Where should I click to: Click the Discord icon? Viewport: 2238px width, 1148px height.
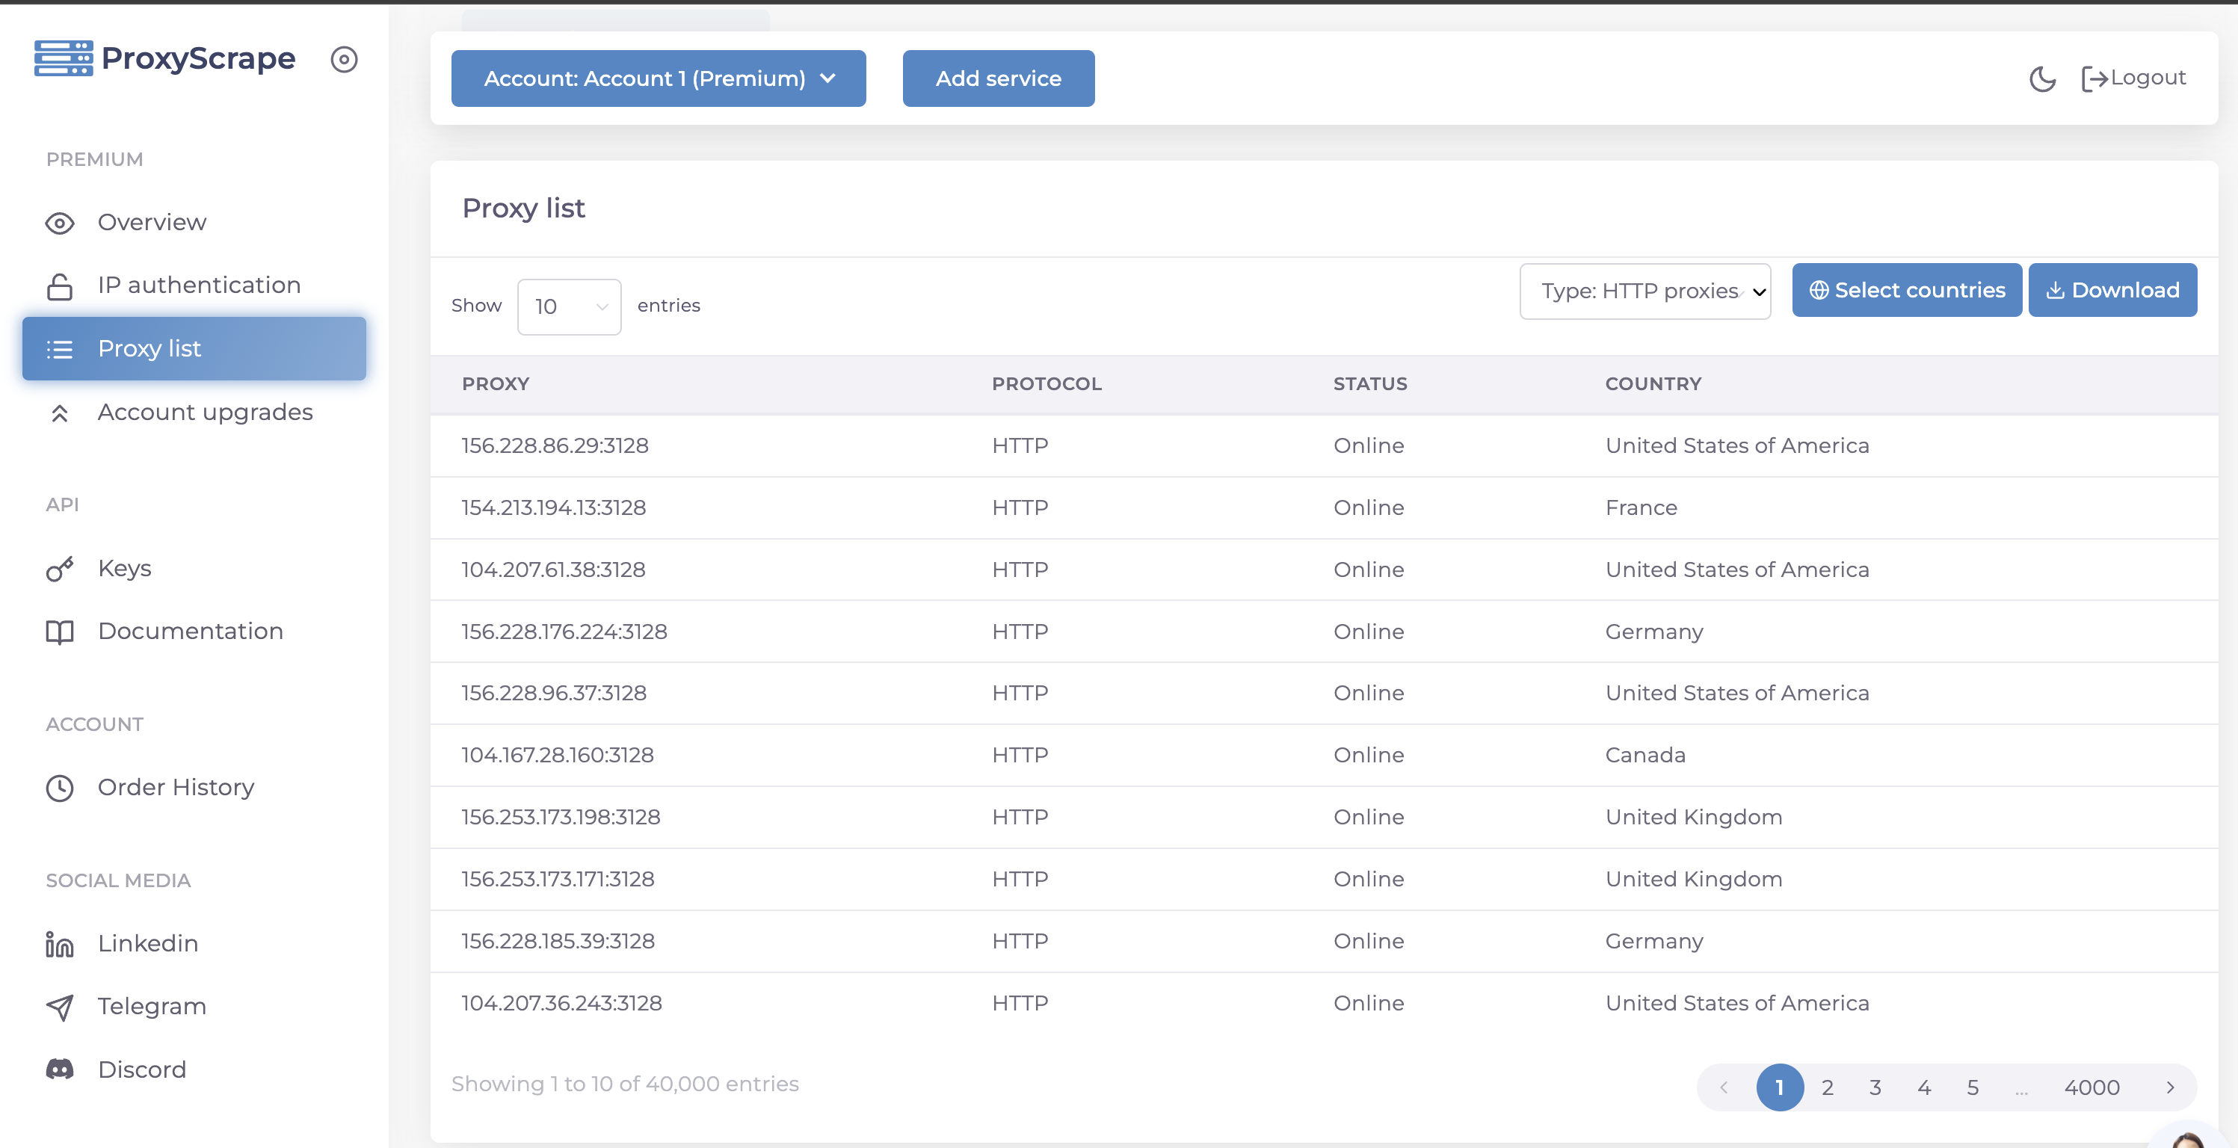pos(59,1069)
